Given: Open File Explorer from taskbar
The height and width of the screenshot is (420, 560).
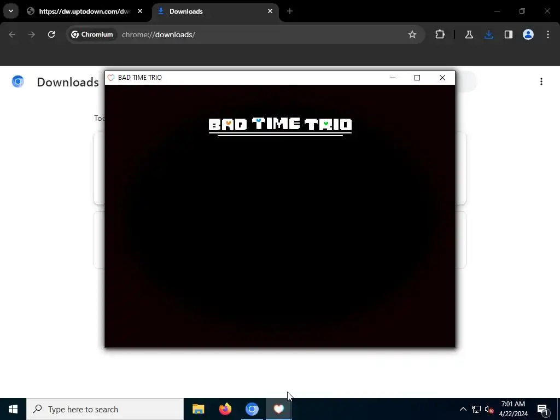Looking at the screenshot, I should 198,409.
